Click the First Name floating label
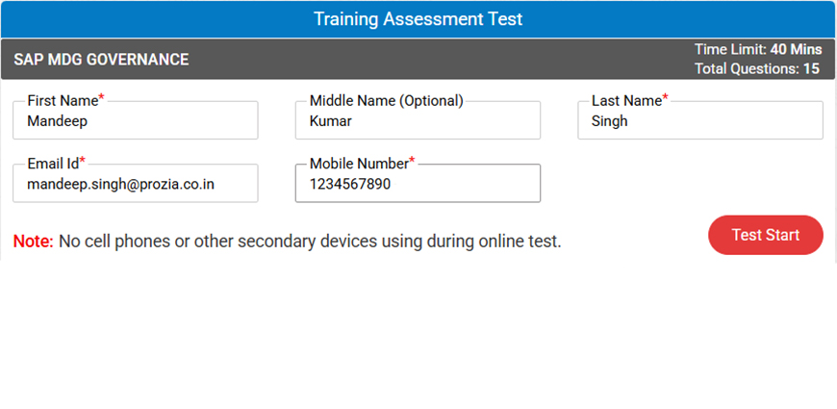The image size is (837, 409). [62, 100]
